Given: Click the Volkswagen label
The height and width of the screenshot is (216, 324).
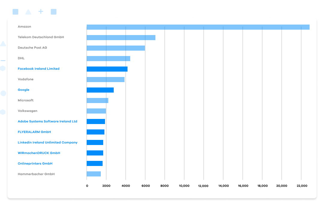Looking at the screenshot, I should (28, 111).
